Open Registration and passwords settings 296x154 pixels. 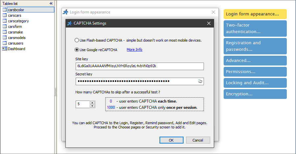[x=255, y=46]
